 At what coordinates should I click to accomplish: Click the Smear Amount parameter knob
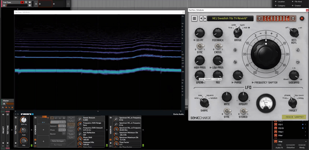click(80, 119)
